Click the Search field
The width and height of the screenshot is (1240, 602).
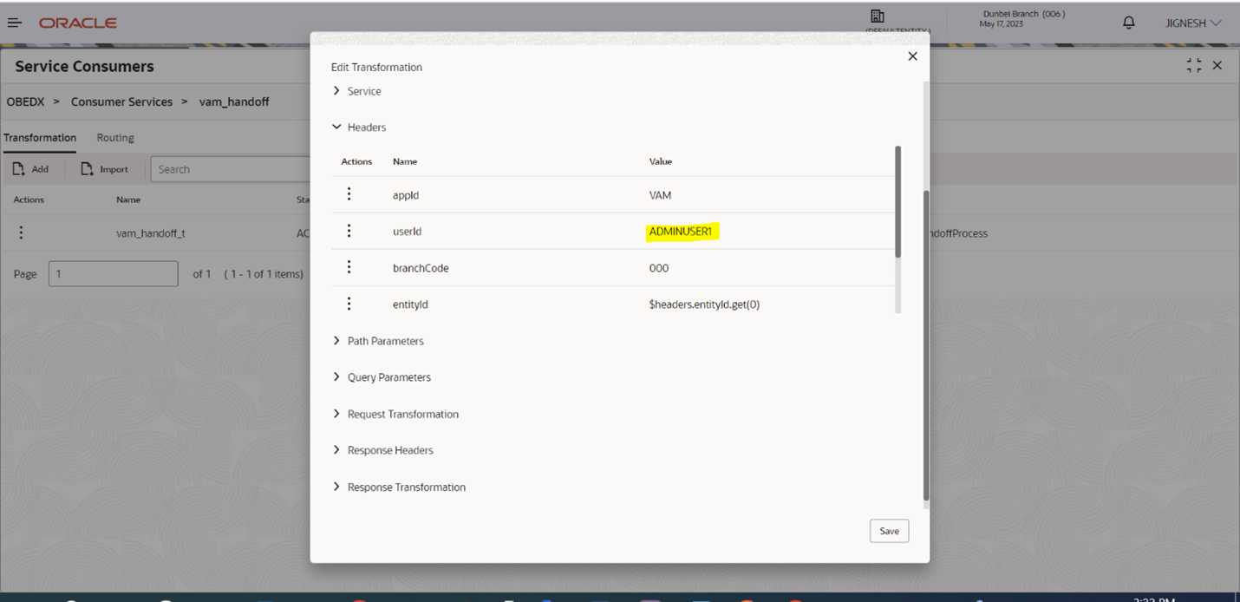(x=231, y=169)
